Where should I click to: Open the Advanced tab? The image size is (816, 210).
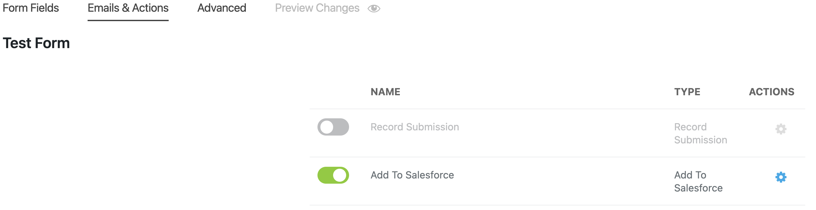(221, 8)
